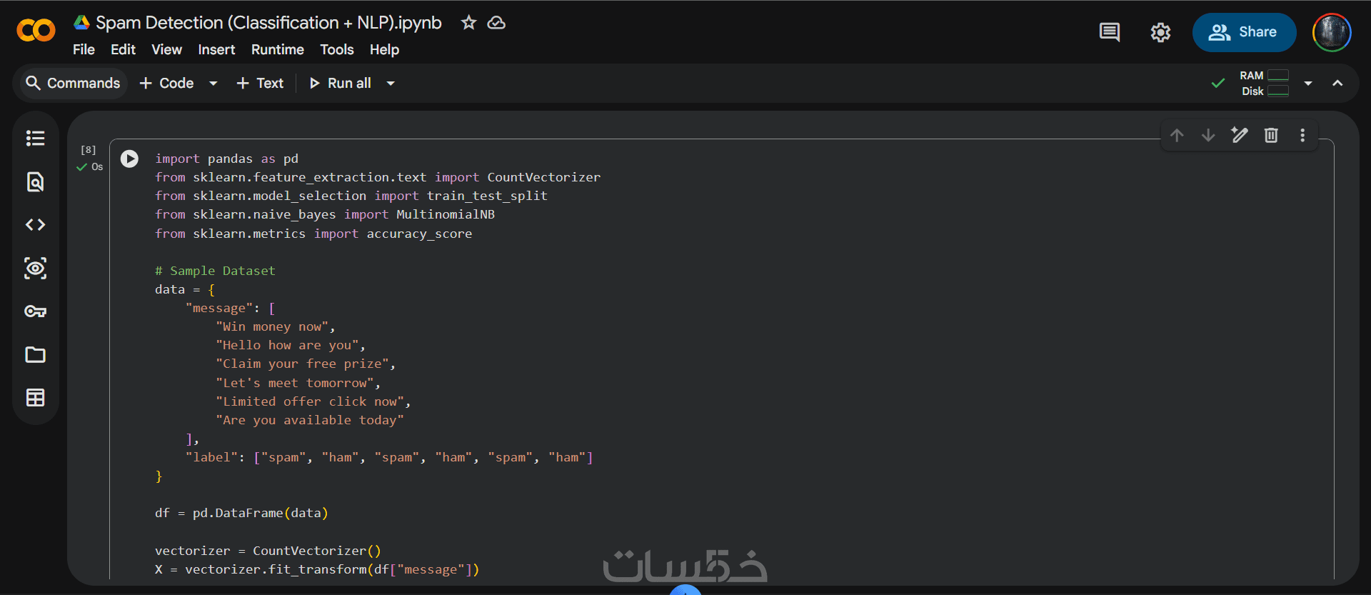Expand the Run all dropdown arrow

click(391, 84)
